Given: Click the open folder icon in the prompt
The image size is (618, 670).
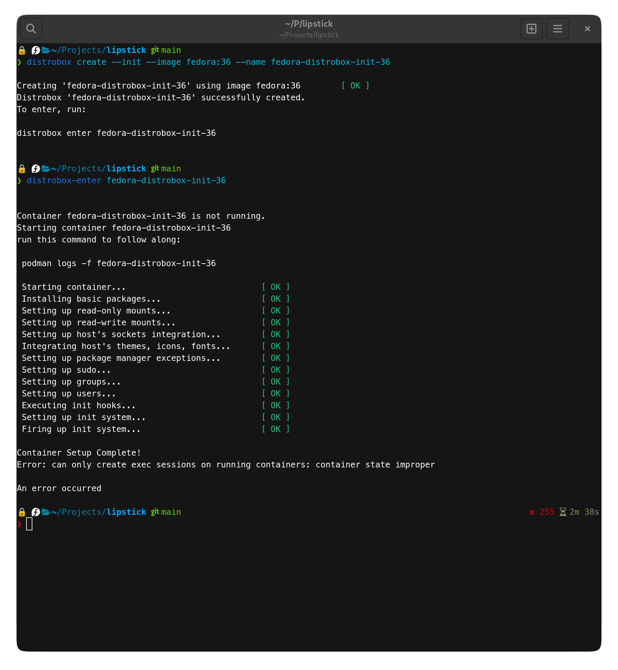Looking at the screenshot, I should 46,50.
